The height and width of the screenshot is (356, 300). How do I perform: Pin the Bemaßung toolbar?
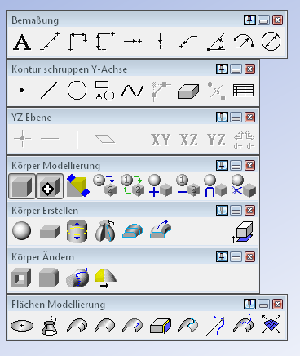click(x=249, y=20)
